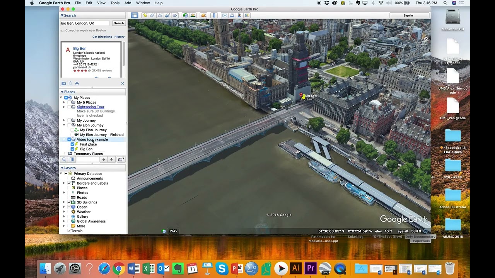The width and height of the screenshot is (495, 278).
Task: Copy search result to My Places folder icon
Action: (x=64, y=83)
